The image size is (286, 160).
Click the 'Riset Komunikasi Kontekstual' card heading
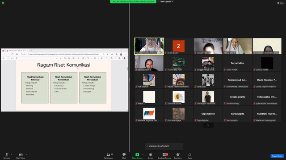pos(63,78)
